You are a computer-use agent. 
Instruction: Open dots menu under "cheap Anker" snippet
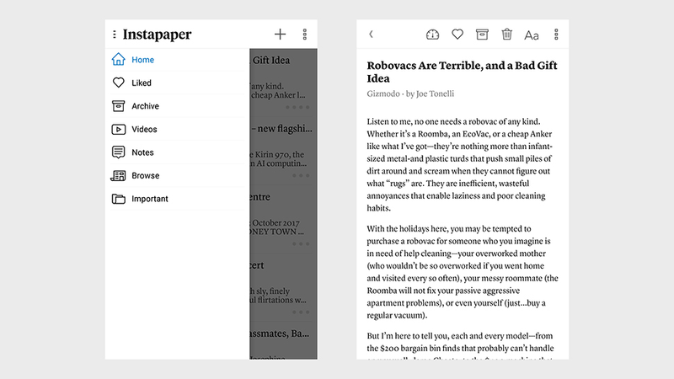(x=297, y=107)
